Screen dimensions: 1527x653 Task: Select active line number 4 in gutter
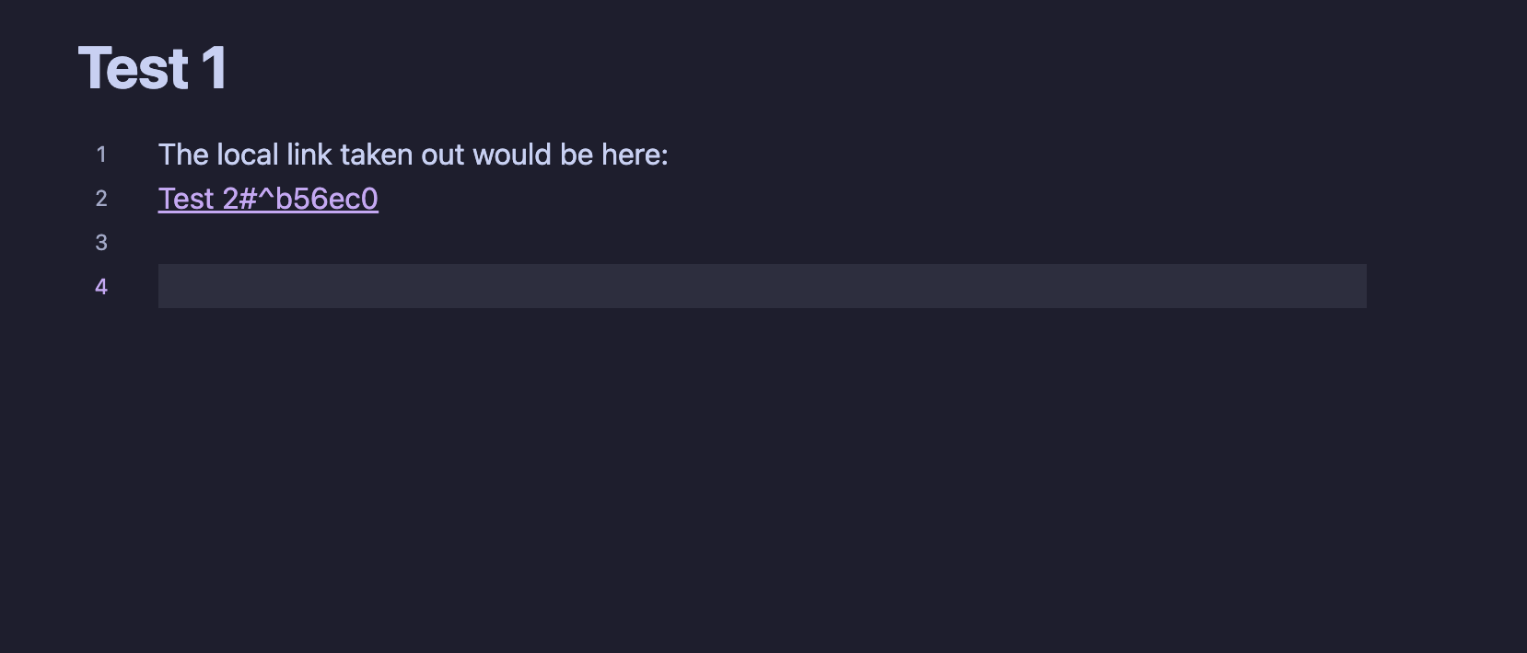[x=101, y=287]
